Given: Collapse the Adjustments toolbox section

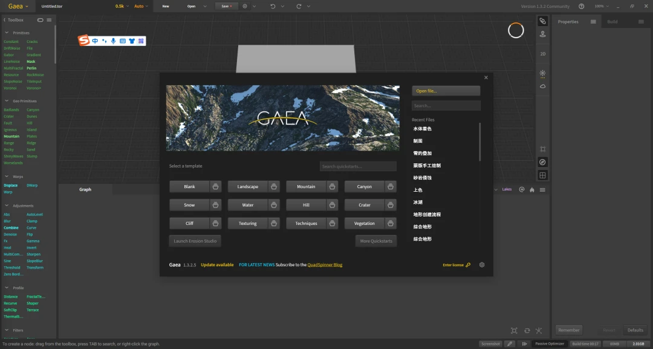Looking at the screenshot, I should pos(7,205).
